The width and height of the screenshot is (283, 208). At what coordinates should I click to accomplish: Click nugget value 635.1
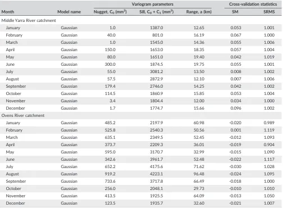point(110,137)
